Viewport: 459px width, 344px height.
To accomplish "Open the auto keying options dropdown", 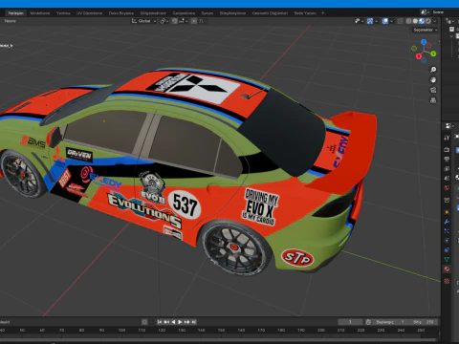I will [x=151, y=322].
